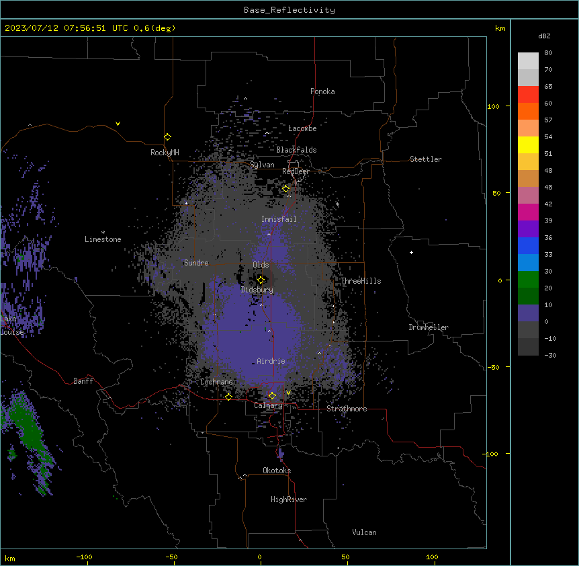The image size is (579, 566).
Task: Click the yellow marker south of Cochrane
Action: pos(228,397)
